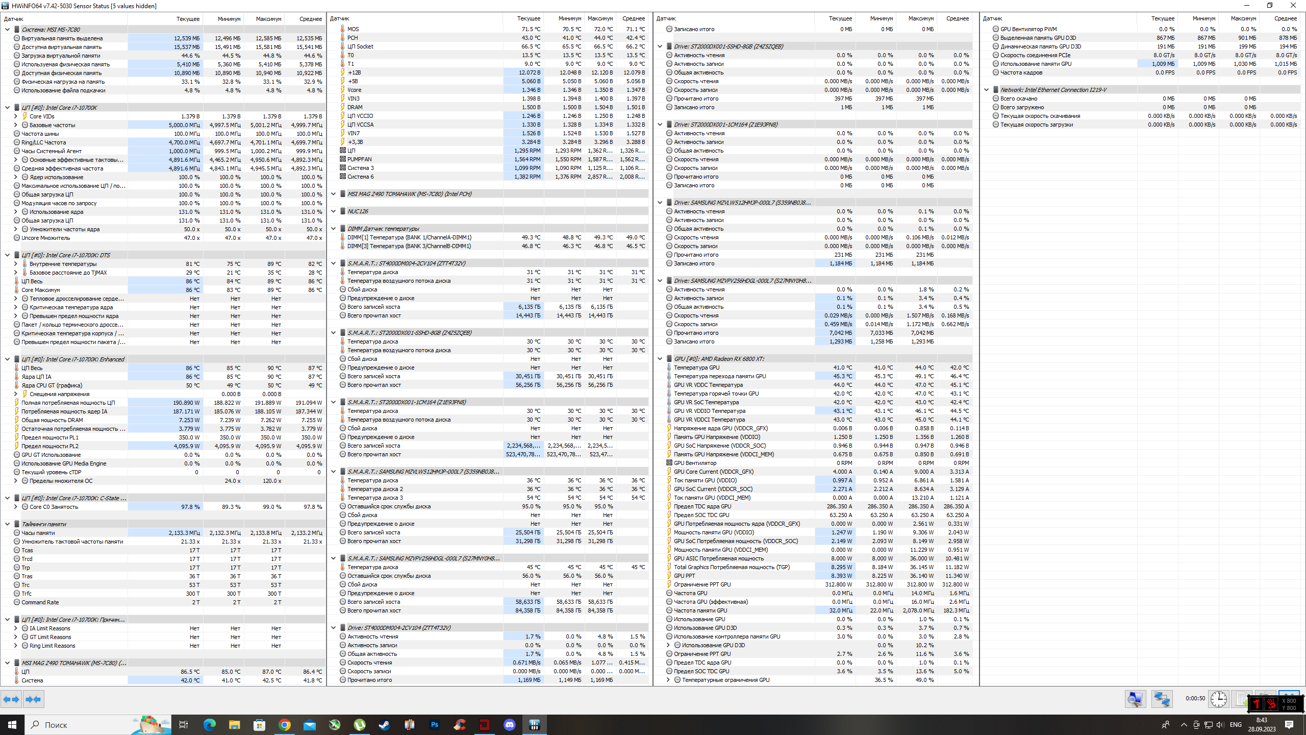Collapse the Система: MSI MS-7C80 group
The image size is (1306, 735).
[x=8, y=30]
